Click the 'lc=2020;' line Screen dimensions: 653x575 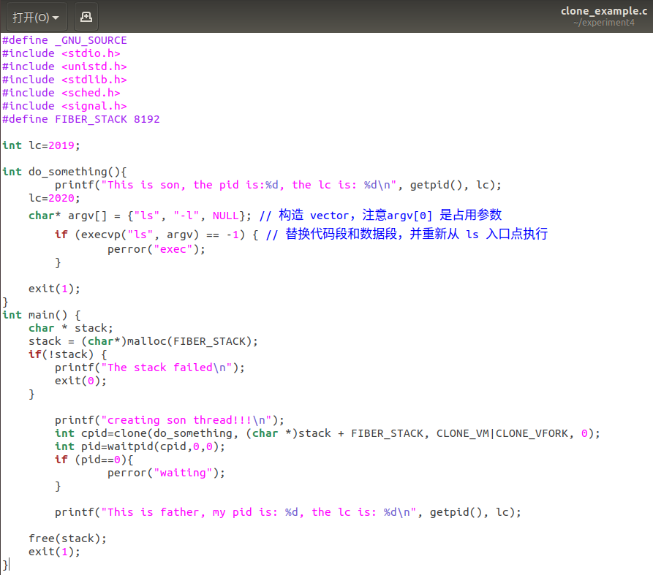click(x=54, y=198)
